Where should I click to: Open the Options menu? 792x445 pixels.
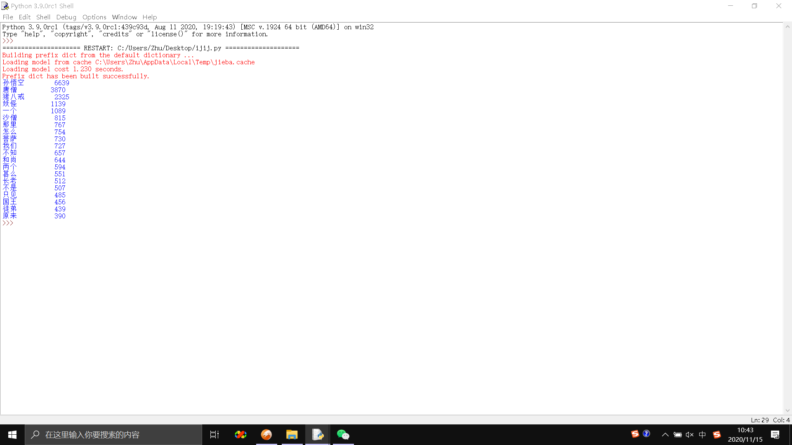coord(94,17)
